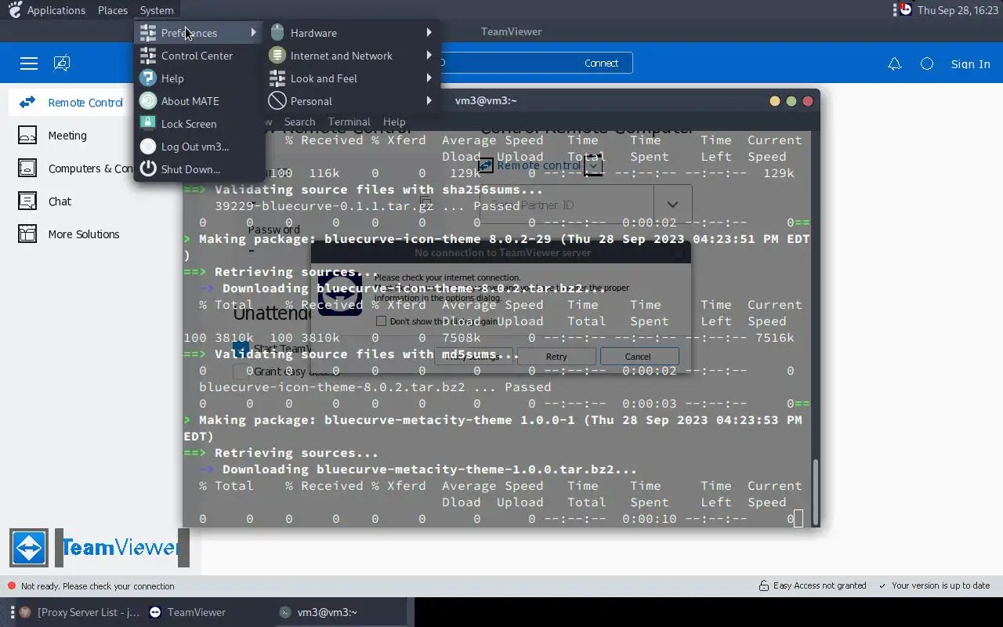Expand the Preferences submenu arrow
1003x627 pixels.
pyautogui.click(x=253, y=33)
